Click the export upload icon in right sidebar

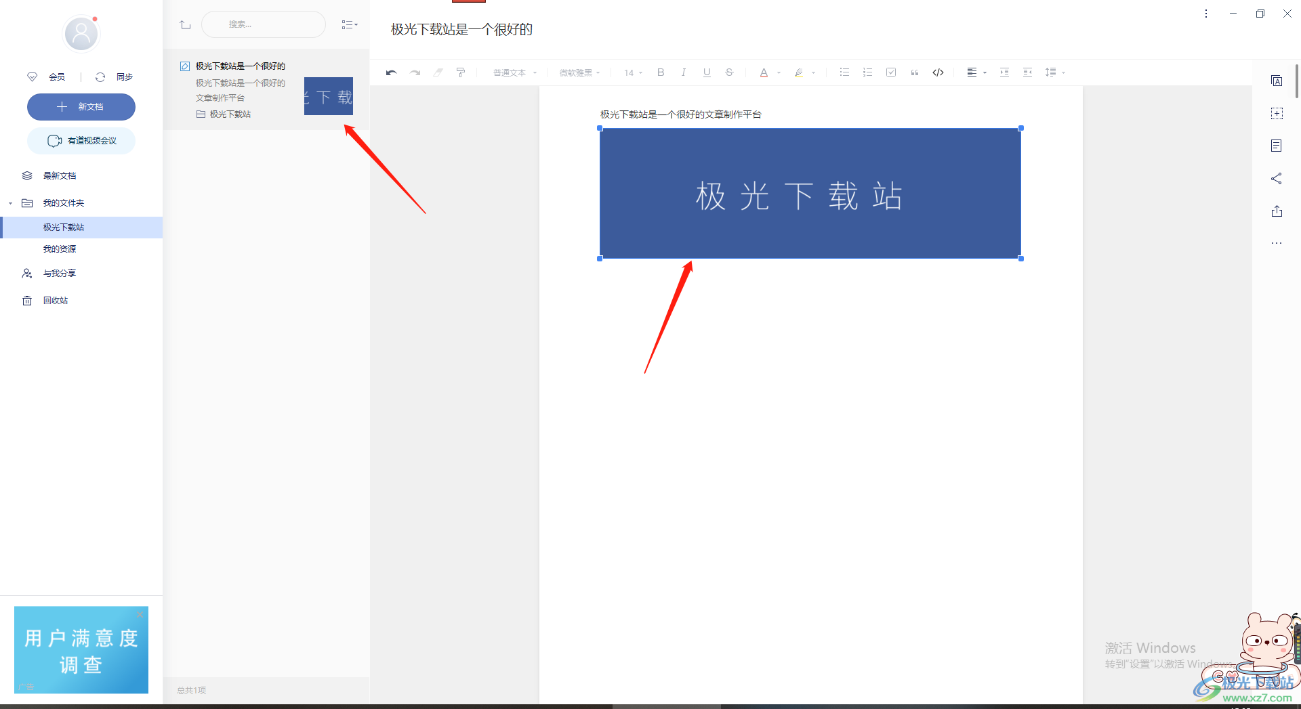(x=1277, y=211)
